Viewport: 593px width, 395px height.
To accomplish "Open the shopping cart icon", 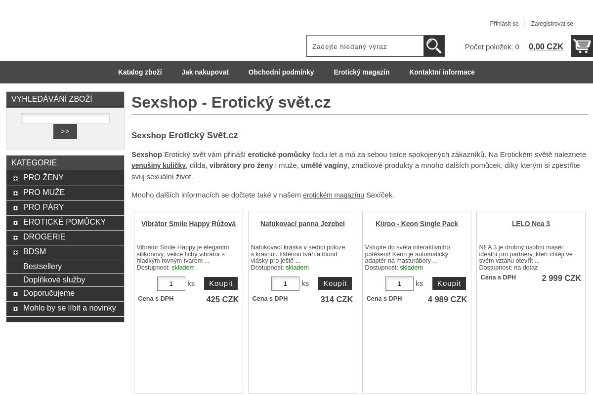I will coord(582,46).
